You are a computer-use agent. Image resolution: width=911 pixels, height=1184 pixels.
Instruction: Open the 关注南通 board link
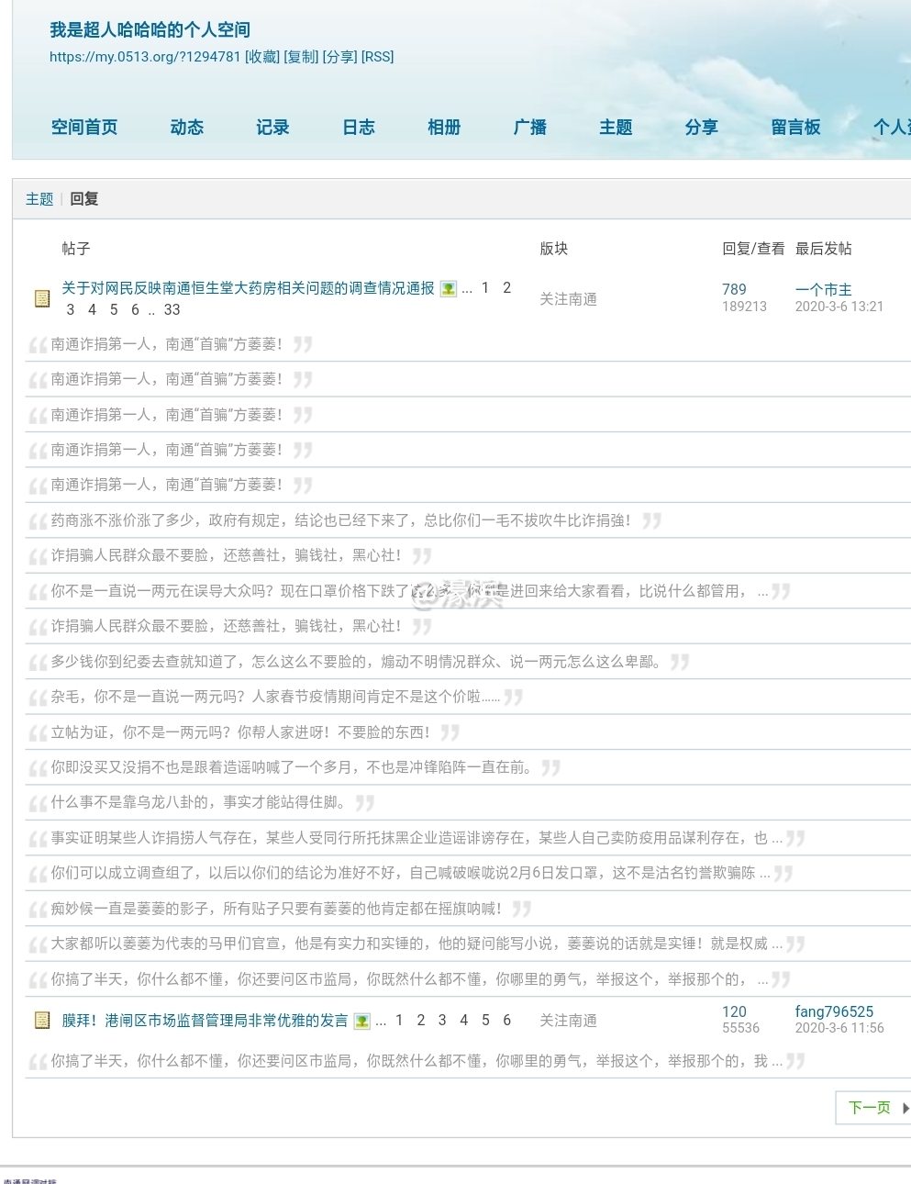click(x=569, y=298)
